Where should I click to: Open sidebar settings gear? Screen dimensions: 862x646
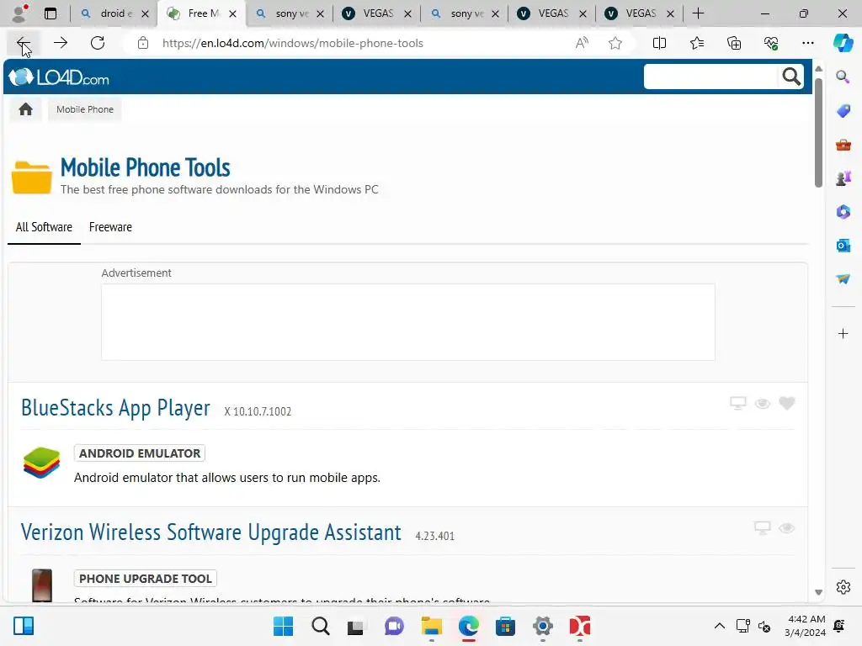click(843, 587)
